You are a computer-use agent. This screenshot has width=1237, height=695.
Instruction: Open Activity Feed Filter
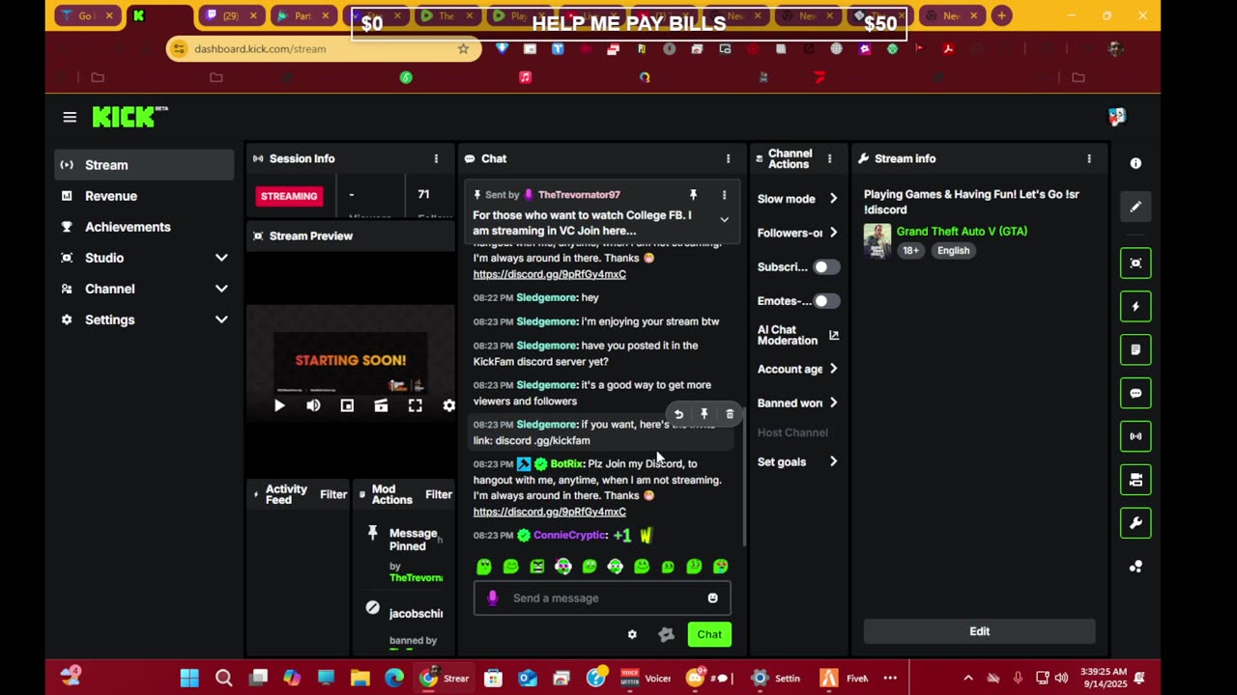(333, 494)
